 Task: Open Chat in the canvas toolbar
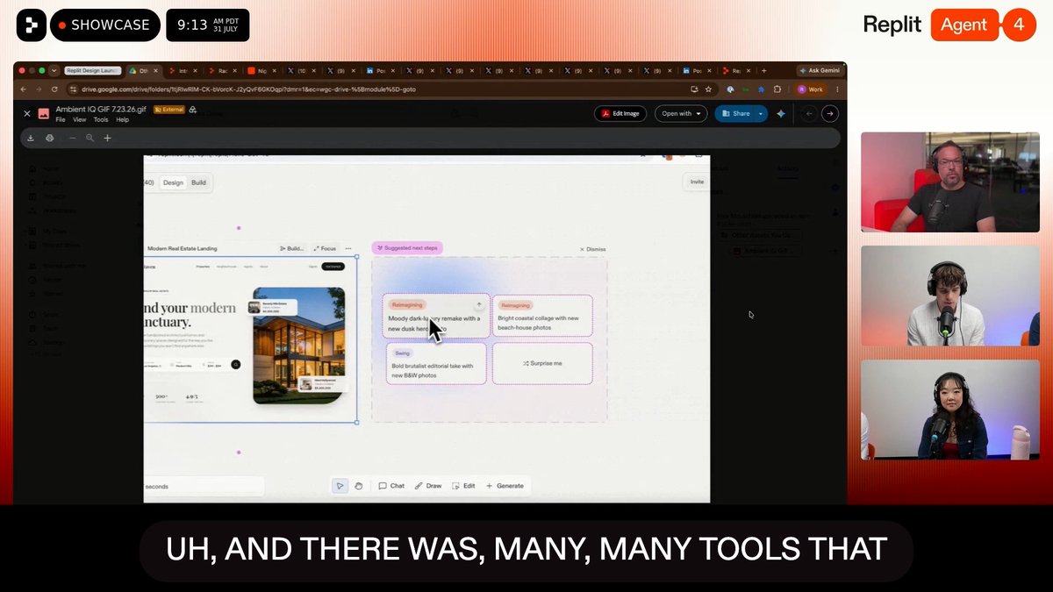pos(391,486)
